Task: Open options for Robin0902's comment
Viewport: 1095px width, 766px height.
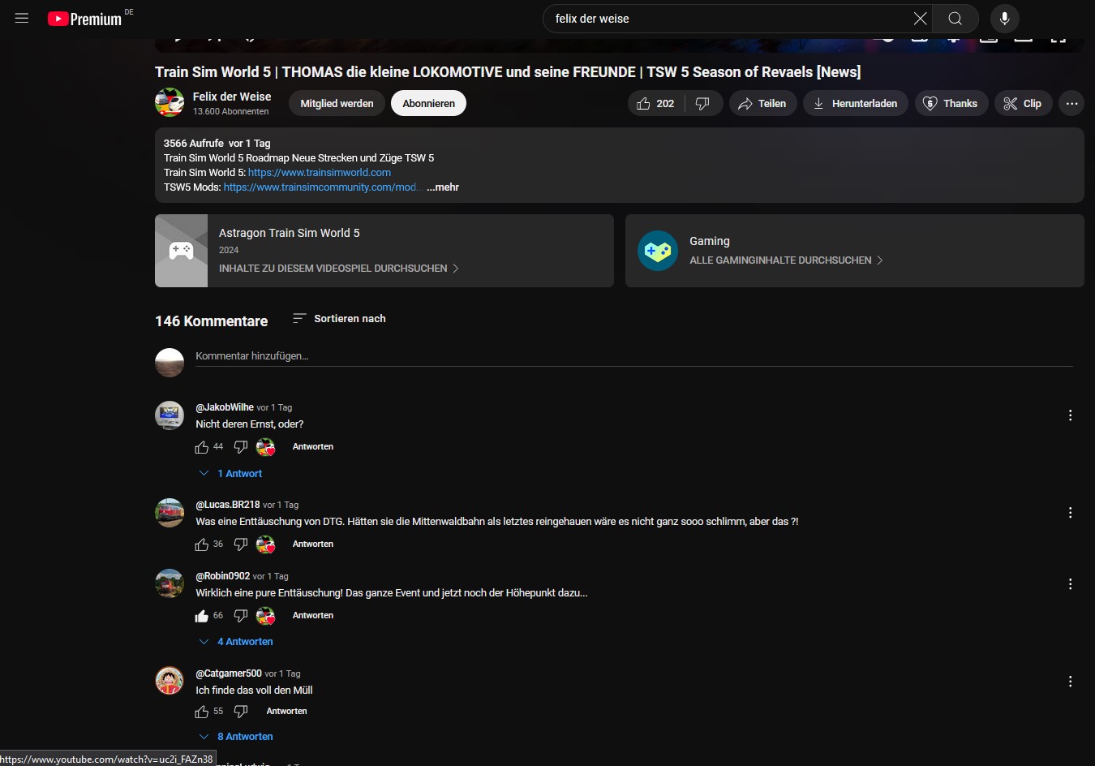Action: pos(1071,584)
